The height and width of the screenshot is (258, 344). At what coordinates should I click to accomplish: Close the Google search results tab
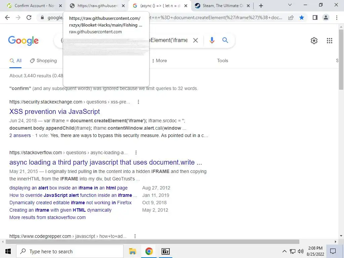point(185,6)
